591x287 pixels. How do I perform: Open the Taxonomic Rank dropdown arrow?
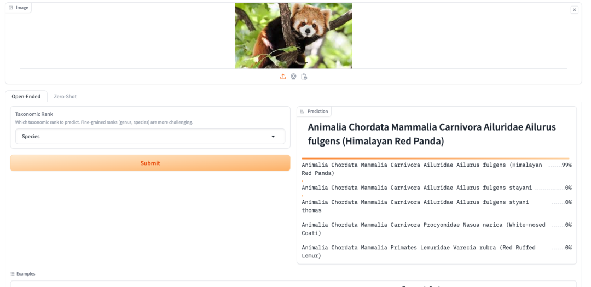(x=273, y=137)
